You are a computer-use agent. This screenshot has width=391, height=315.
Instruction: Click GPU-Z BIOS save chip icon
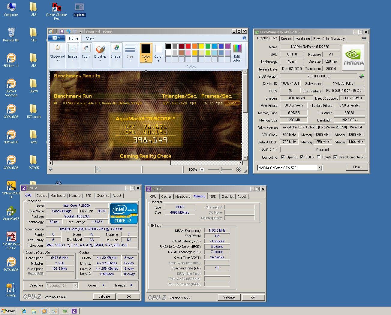362,76
